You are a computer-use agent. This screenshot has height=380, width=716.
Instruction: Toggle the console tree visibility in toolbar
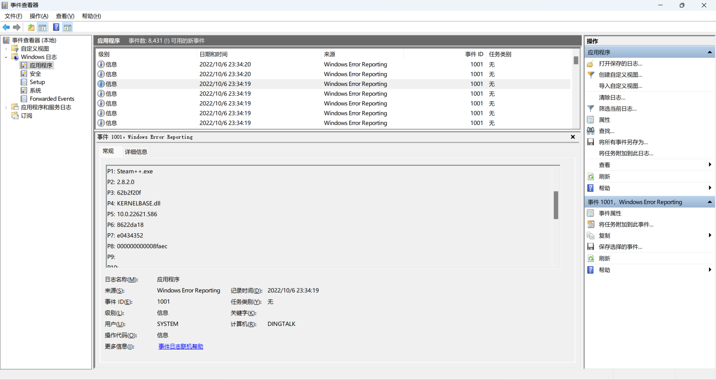point(43,27)
